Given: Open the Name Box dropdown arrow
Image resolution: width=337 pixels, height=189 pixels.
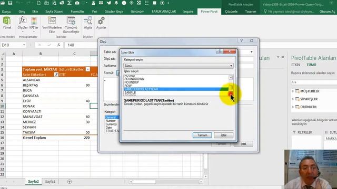Looking at the screenshot, I should [x=24, y=45].
